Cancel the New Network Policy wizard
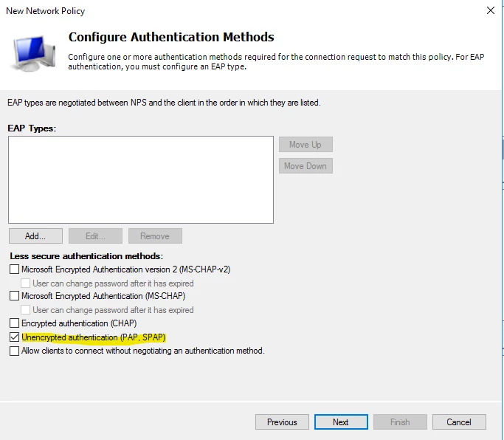Image resolution: width=504 pixels, height=440 pixels. (x=459, y=422)
